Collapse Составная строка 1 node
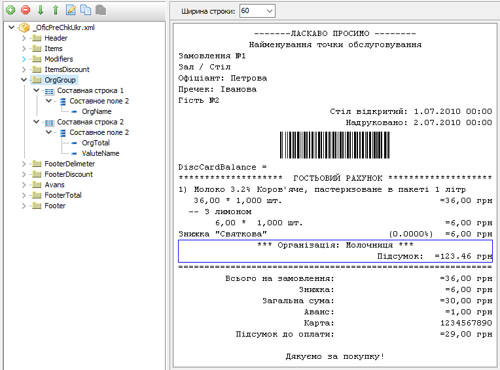This screenshot has height=370, width=500. (x=37, y=90)
